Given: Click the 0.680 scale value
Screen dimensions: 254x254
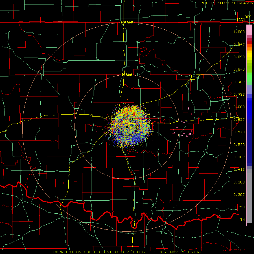Looking at the screenshot, I should (239, 107).
